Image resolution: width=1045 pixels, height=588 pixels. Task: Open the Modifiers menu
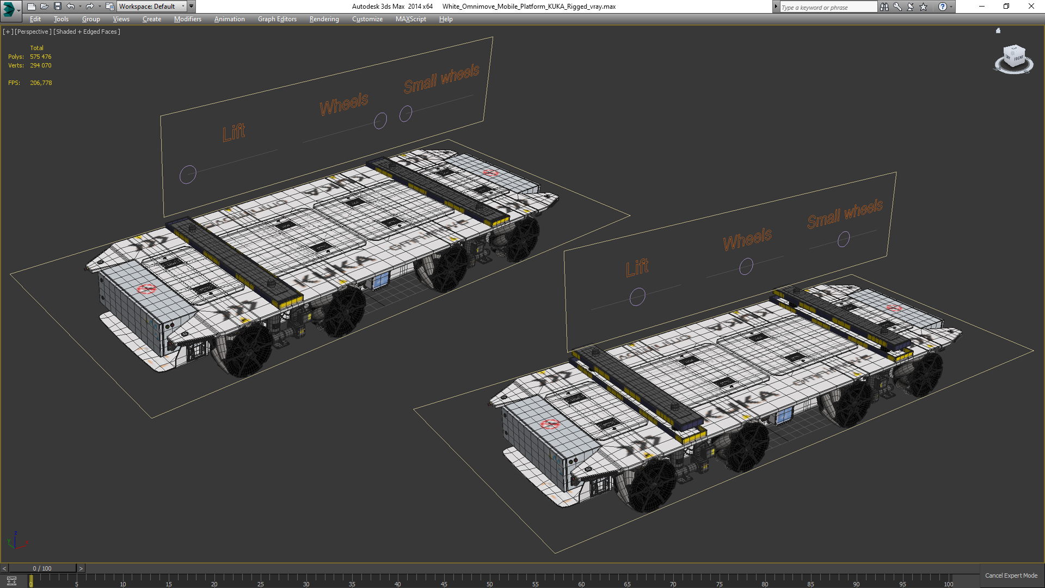coord(187,19)
